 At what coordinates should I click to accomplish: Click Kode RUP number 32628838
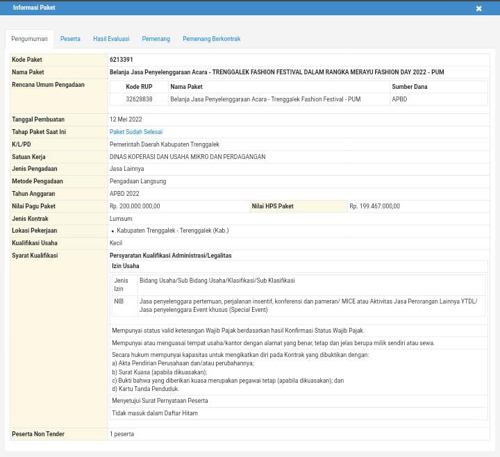tap(139, 99)
